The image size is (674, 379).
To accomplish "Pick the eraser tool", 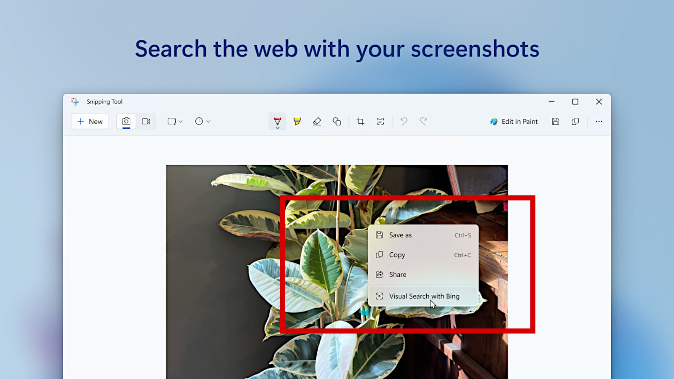I will coord(317,121).
